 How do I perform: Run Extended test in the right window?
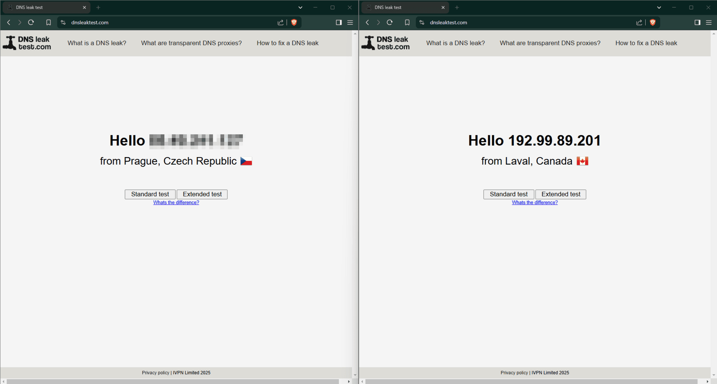560,194
